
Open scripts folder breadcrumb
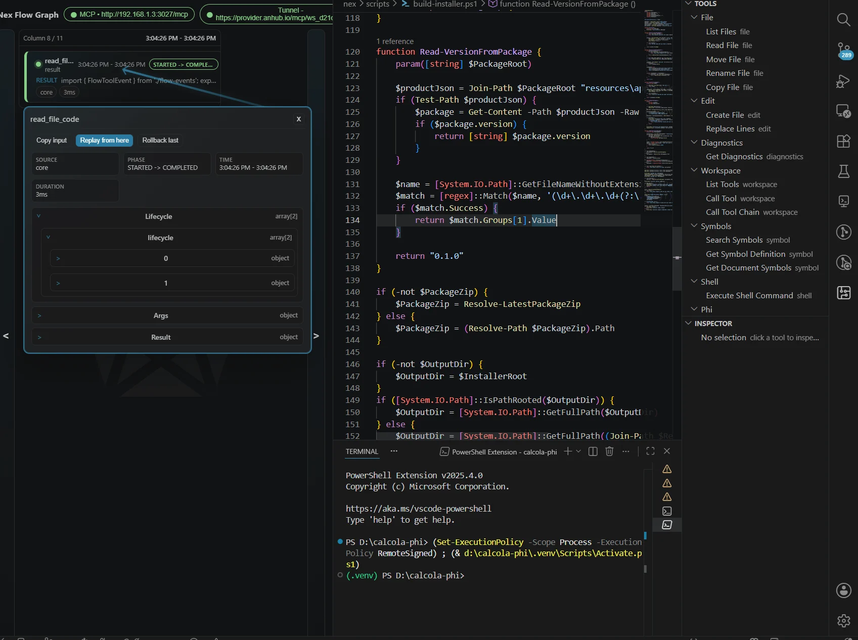[x=378, y=4]
